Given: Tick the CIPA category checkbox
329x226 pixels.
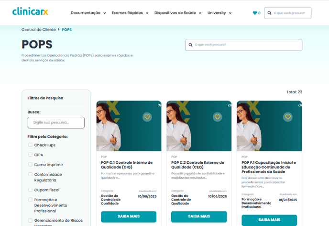Looking at the screenshot, I should 31,155.
